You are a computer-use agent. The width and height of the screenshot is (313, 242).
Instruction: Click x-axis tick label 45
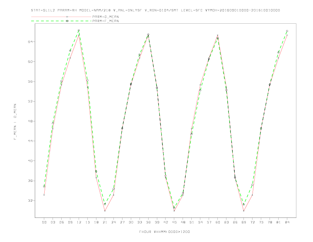[x=174, y=222]
